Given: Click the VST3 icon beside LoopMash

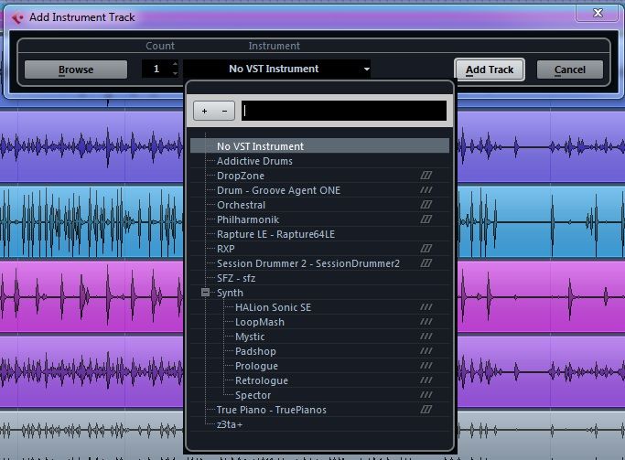Looking at the screenshot, I should [x=426, y=321].
